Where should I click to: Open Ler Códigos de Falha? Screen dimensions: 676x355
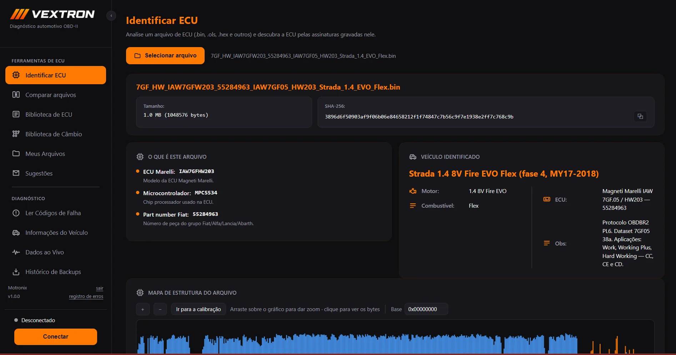[x=56, y=213]
